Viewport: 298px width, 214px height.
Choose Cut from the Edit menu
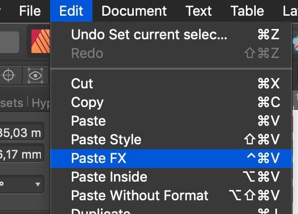[171, 83]
